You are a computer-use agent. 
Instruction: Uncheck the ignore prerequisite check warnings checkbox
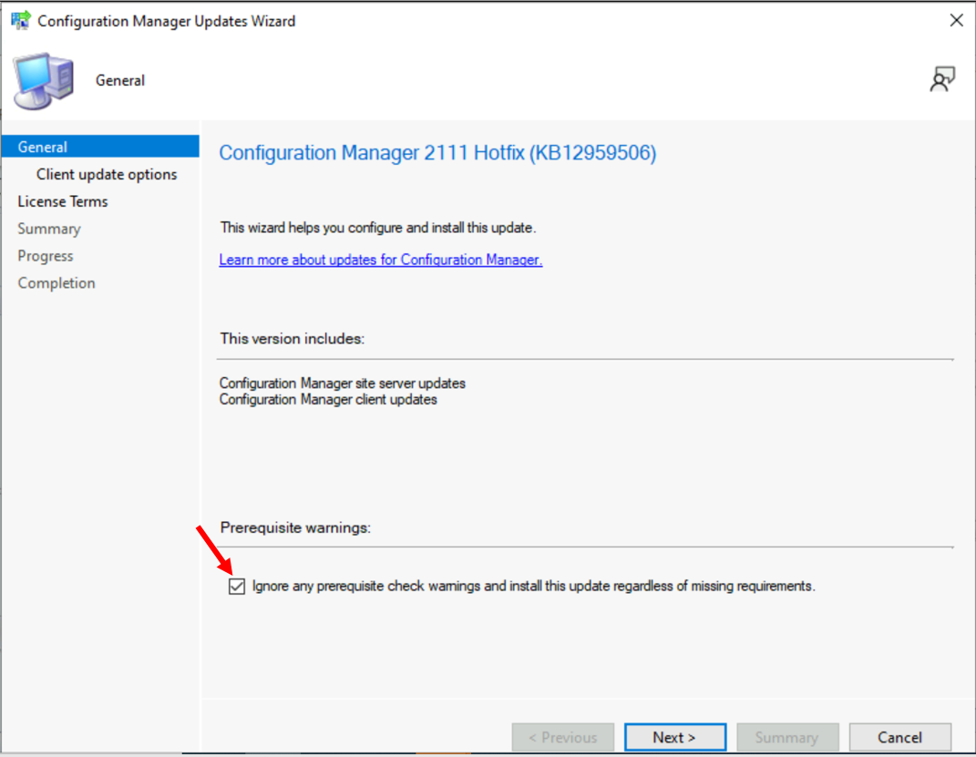[237, 586]
